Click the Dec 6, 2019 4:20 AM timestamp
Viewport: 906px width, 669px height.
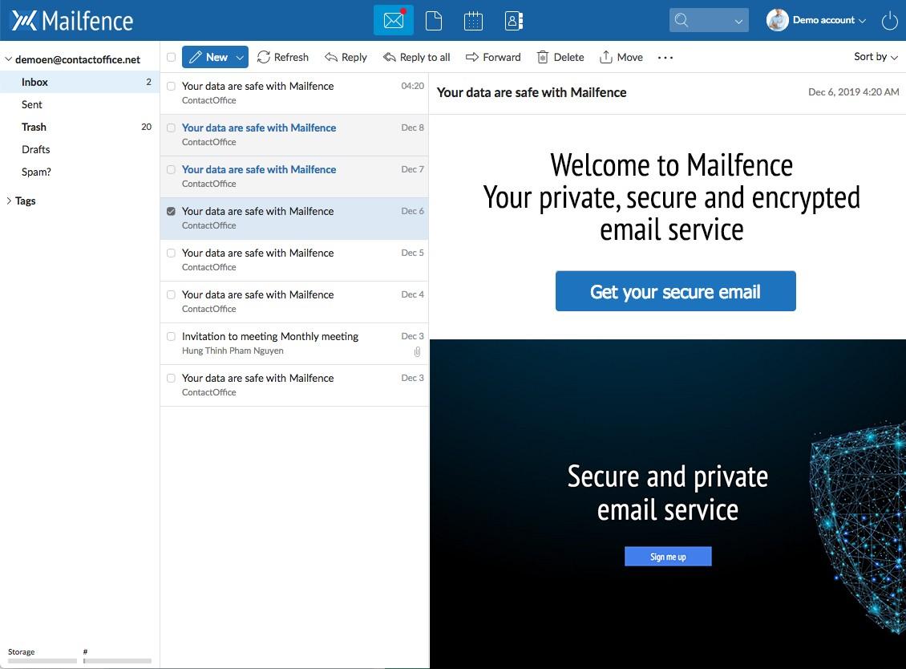(x=853, y=92)
